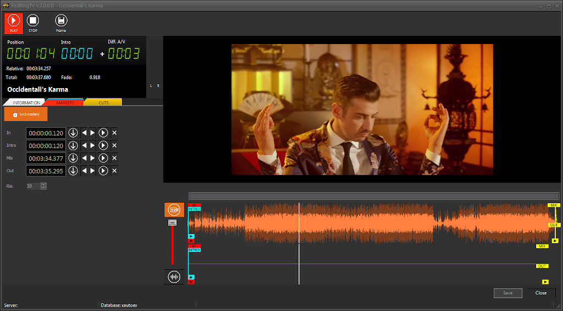Click the Ris. value field
563x311 pixels.
click(x=34, y=186)
